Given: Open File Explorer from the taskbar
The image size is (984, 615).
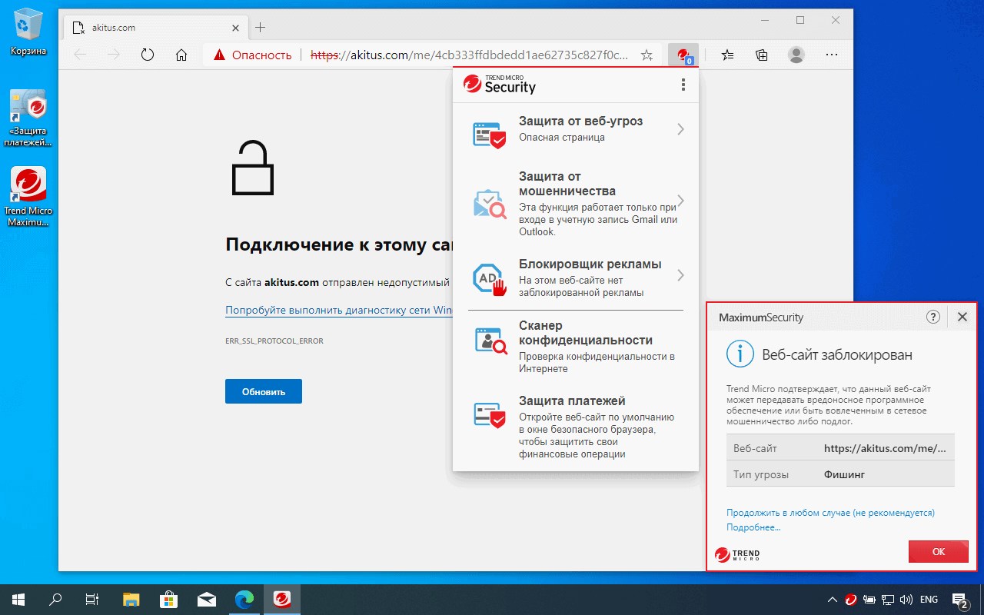Looking at the screenshot, I should [x=131, y=599].
